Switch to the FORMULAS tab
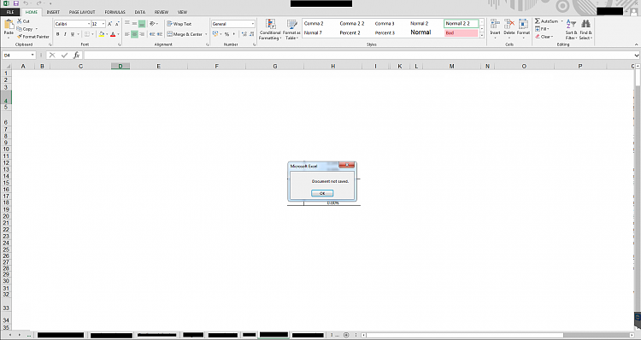 pos(115,12)
